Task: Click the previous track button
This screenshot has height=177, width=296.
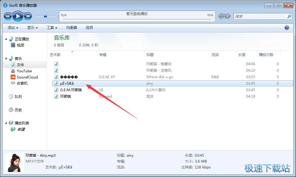Action: (8, 16)
